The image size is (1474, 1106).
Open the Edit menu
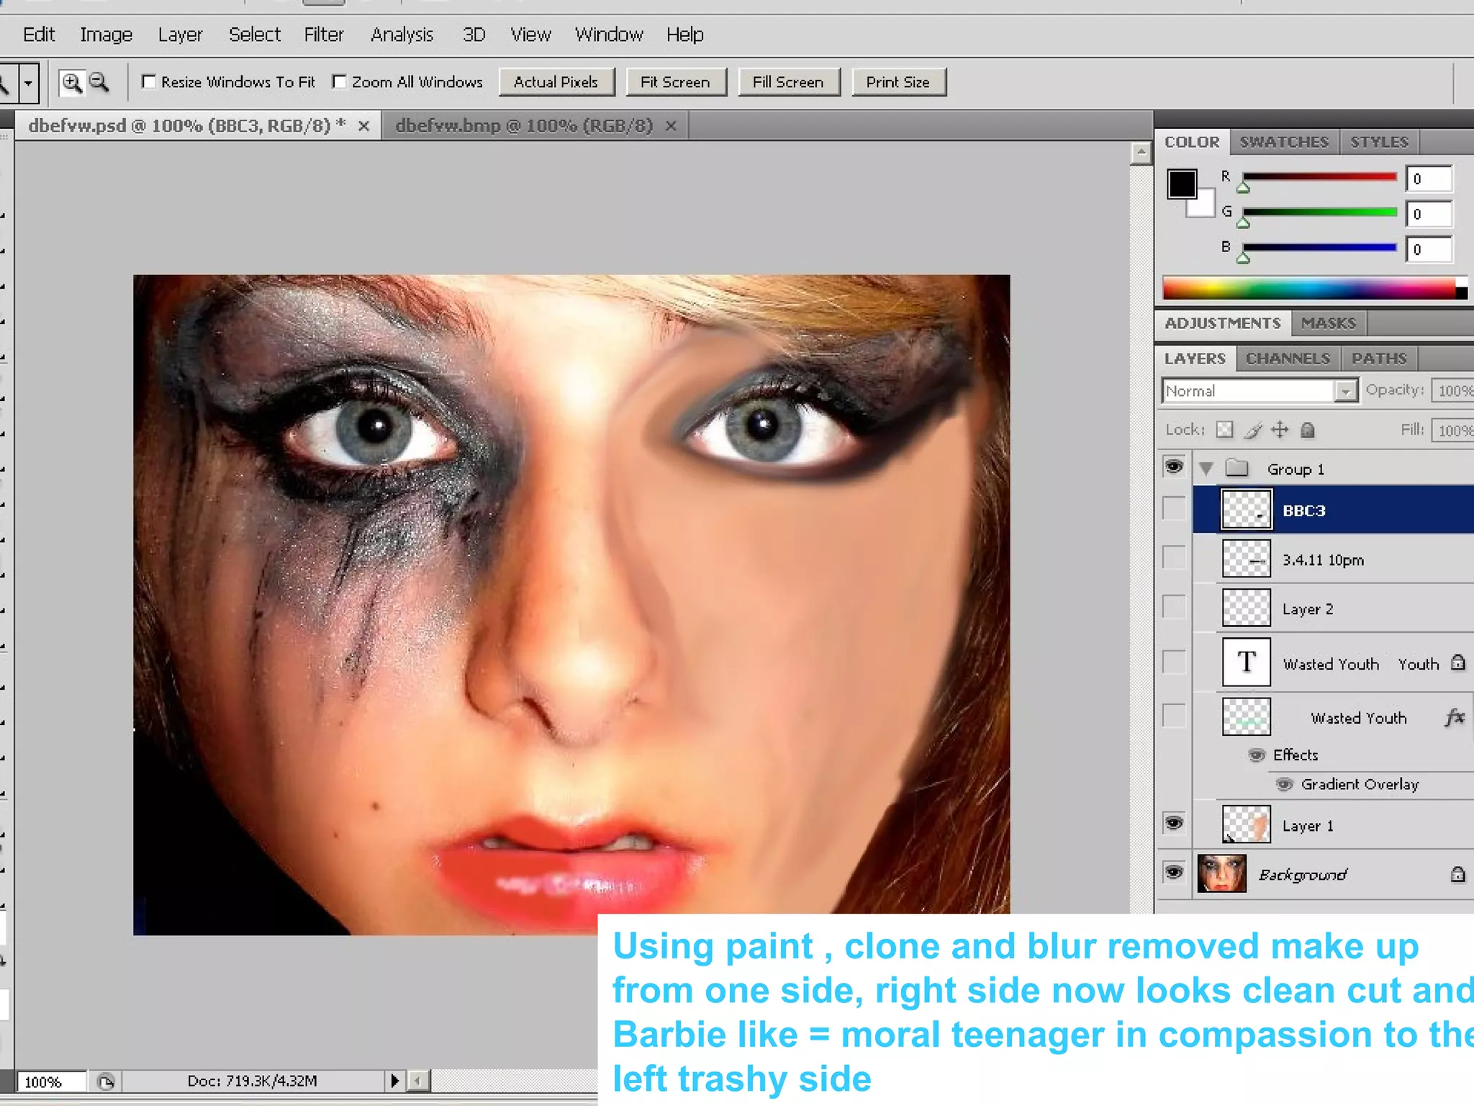[39, 35]
